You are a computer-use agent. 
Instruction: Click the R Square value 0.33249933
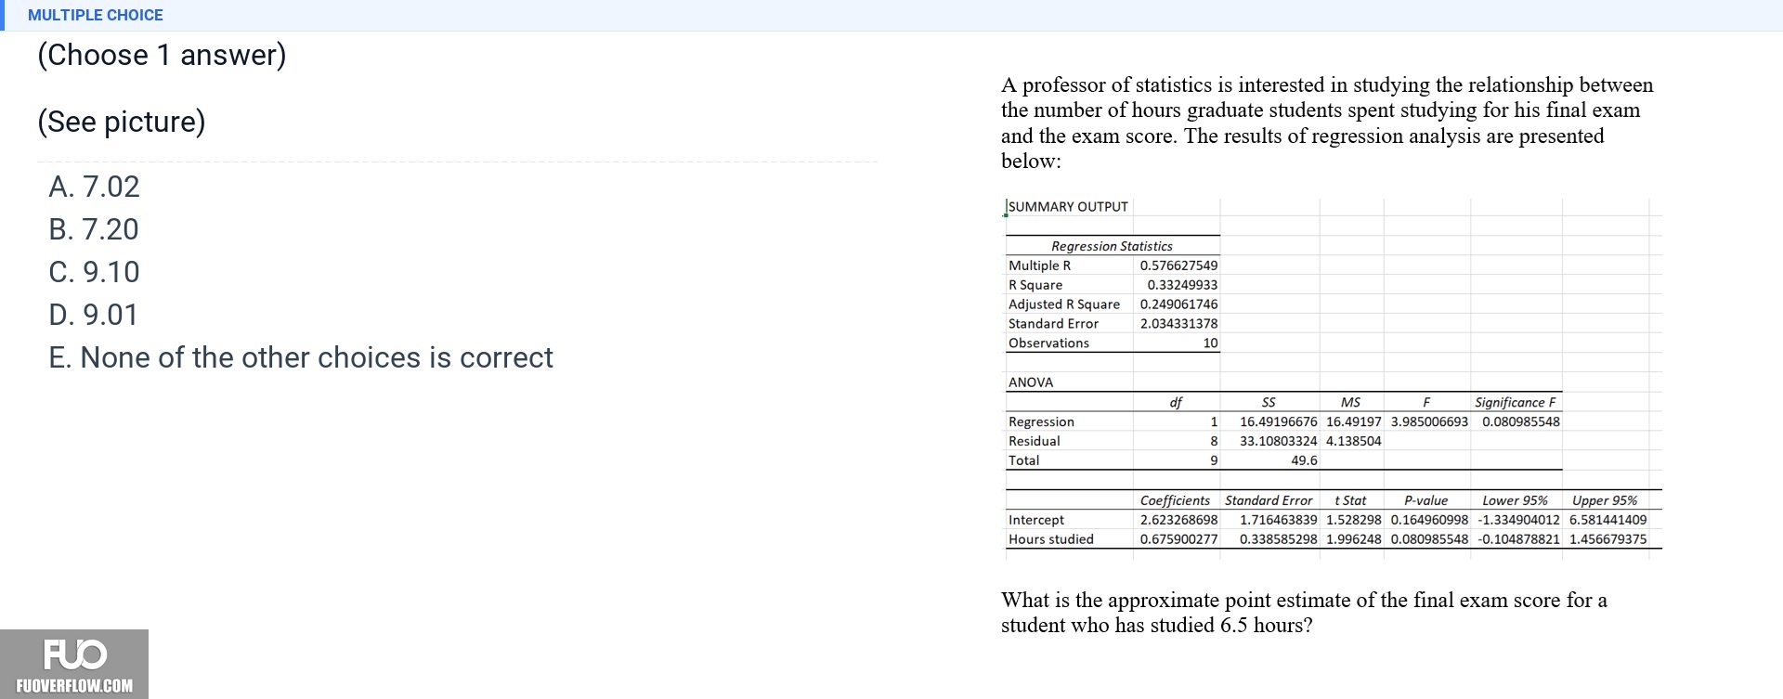[x=1182, y=285]
